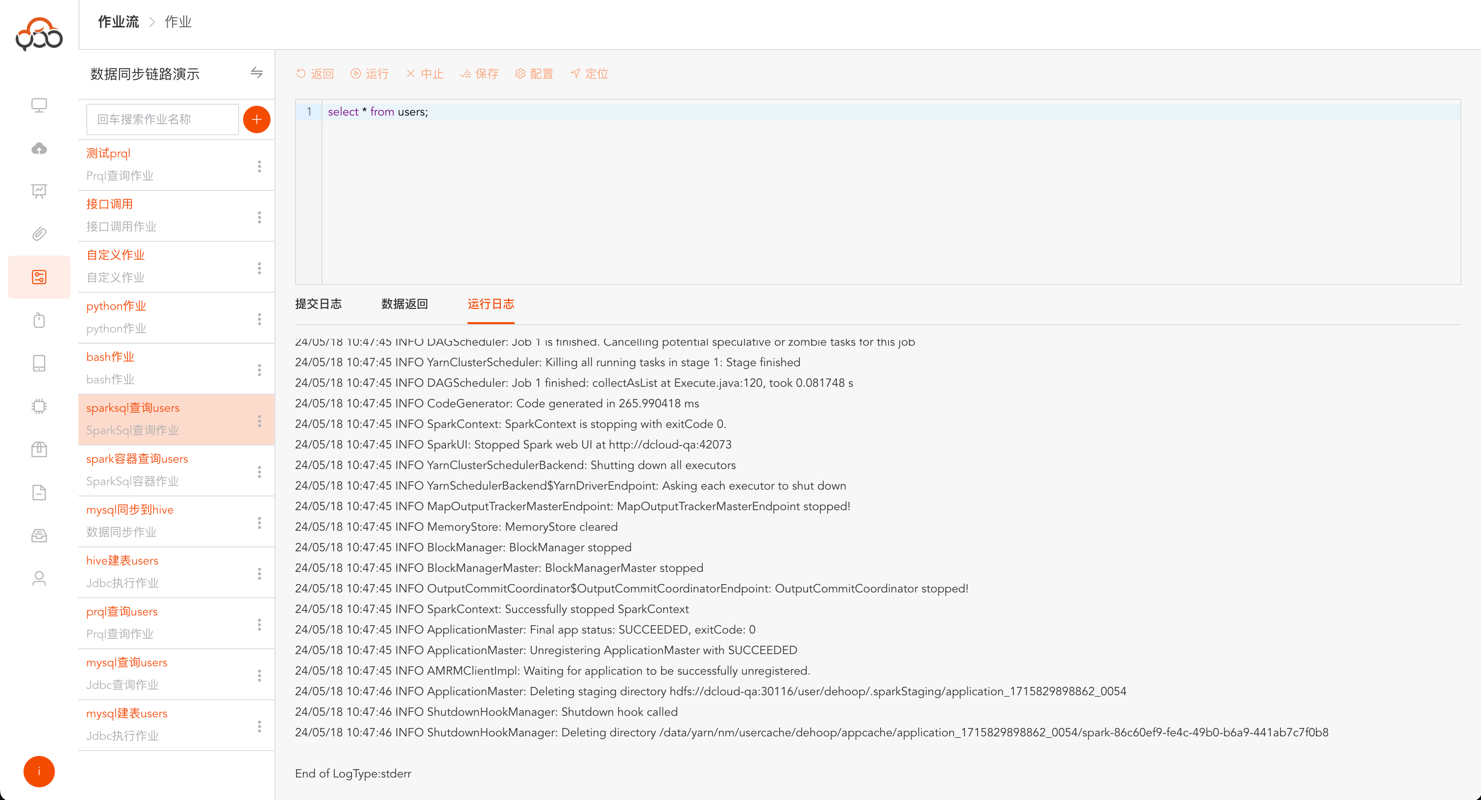The height and width of the screenshot is (800, 1481).
Task: Open three-dot menu for mysql同步到hive job
Action: [x=259, y=522]
